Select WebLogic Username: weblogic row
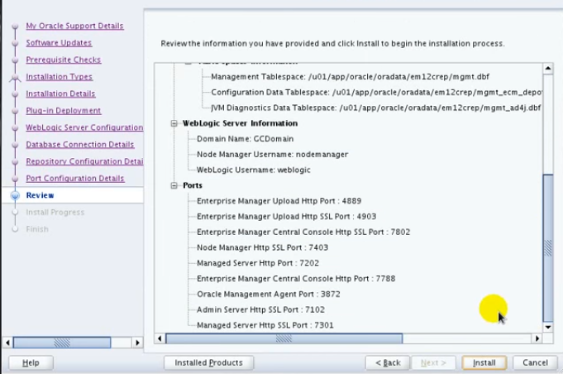This screenshot has height=374, width=563. [254, 170]
